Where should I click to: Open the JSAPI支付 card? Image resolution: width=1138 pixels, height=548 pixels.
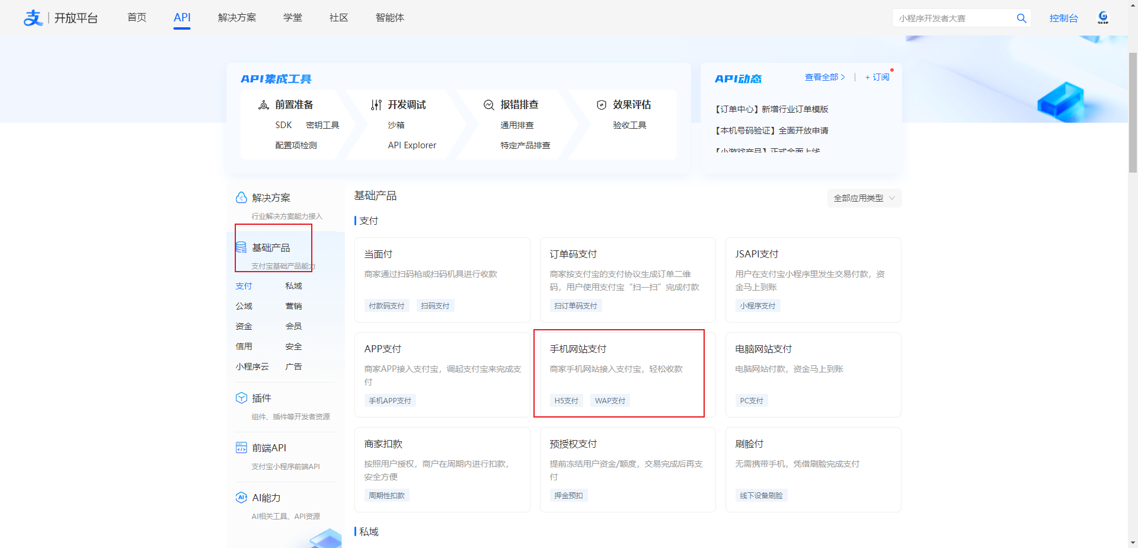813,280
